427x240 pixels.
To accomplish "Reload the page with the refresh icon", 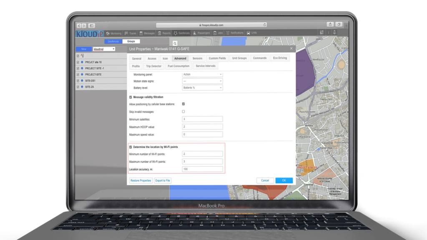I will (x=264, y=25).
